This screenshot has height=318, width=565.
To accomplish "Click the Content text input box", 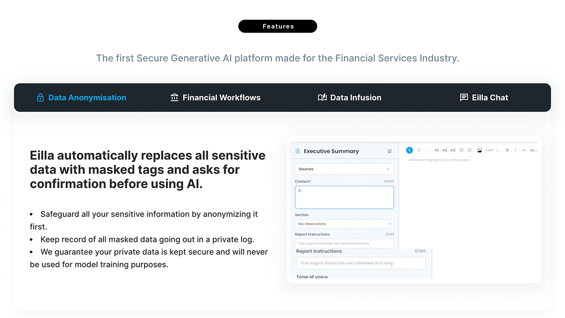I will point(344,197).
